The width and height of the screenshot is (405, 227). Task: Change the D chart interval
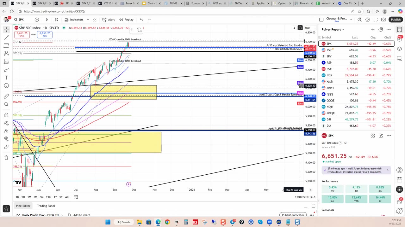(47, 20)
